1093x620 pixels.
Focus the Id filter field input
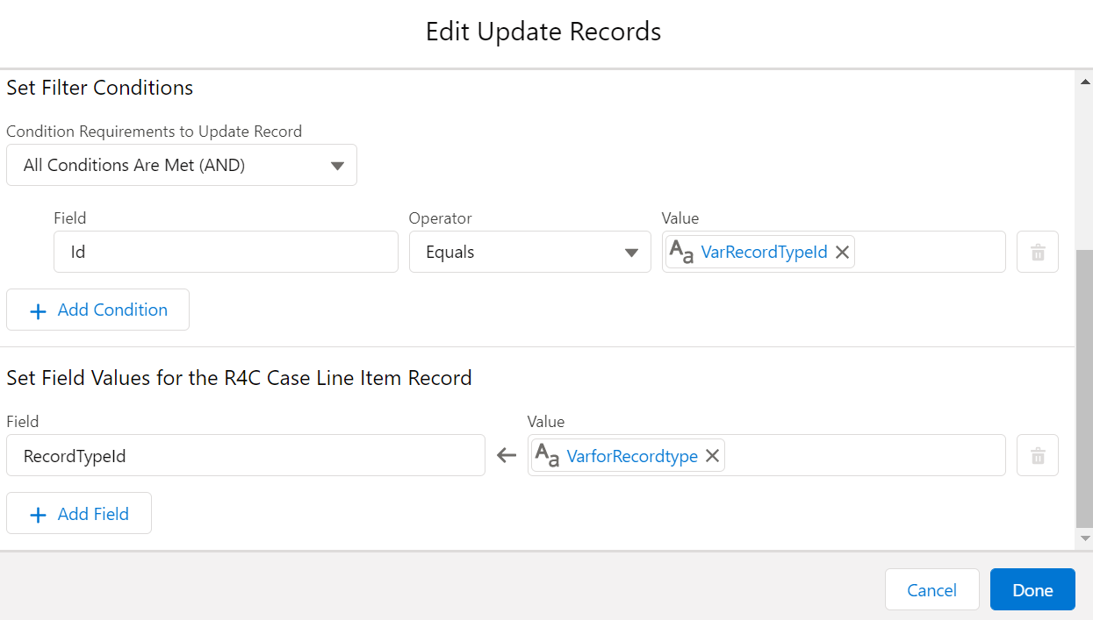(x=226, y=253)
